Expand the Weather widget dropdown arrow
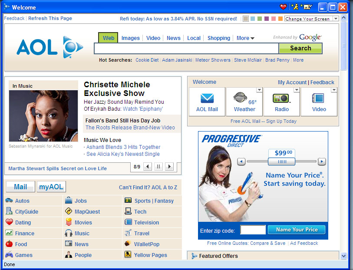353x270 pixels. pyautogui.click(x=259, y=90)
